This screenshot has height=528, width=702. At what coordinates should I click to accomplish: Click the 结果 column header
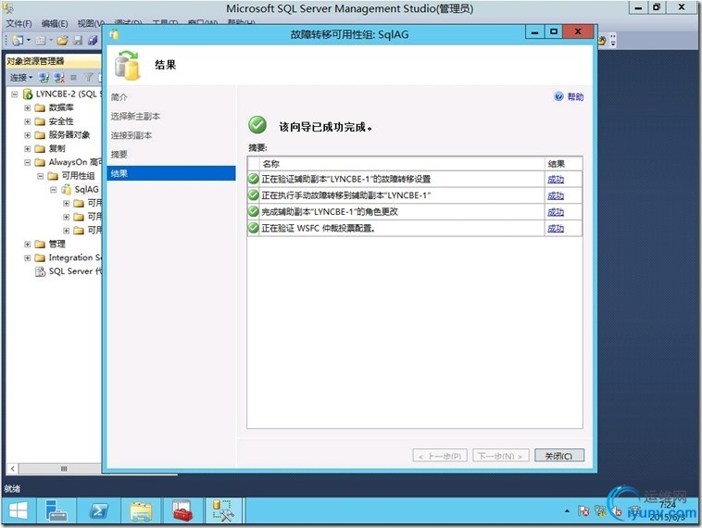click(x=563, y=163)
